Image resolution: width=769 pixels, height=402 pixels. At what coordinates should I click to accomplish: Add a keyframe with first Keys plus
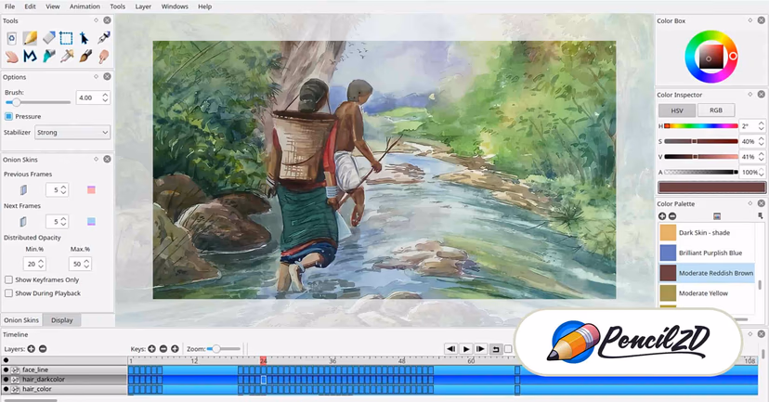pos(152,349)
